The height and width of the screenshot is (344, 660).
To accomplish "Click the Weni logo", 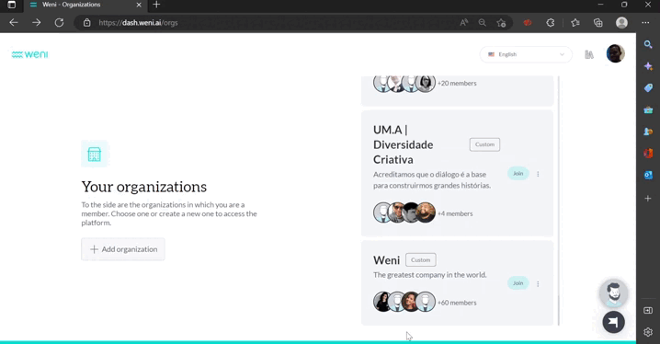I will pyautogui.click(x=30, y=54).
